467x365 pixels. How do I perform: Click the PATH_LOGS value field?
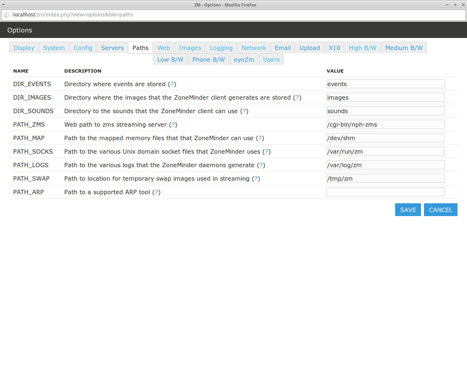pyautogui.click(x=386, y=165)
